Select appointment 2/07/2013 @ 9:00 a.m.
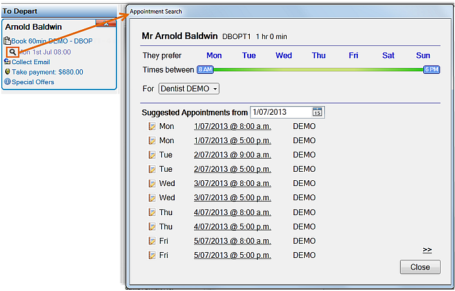Screen dimensions: 455x291 click(x=232, y=155)
